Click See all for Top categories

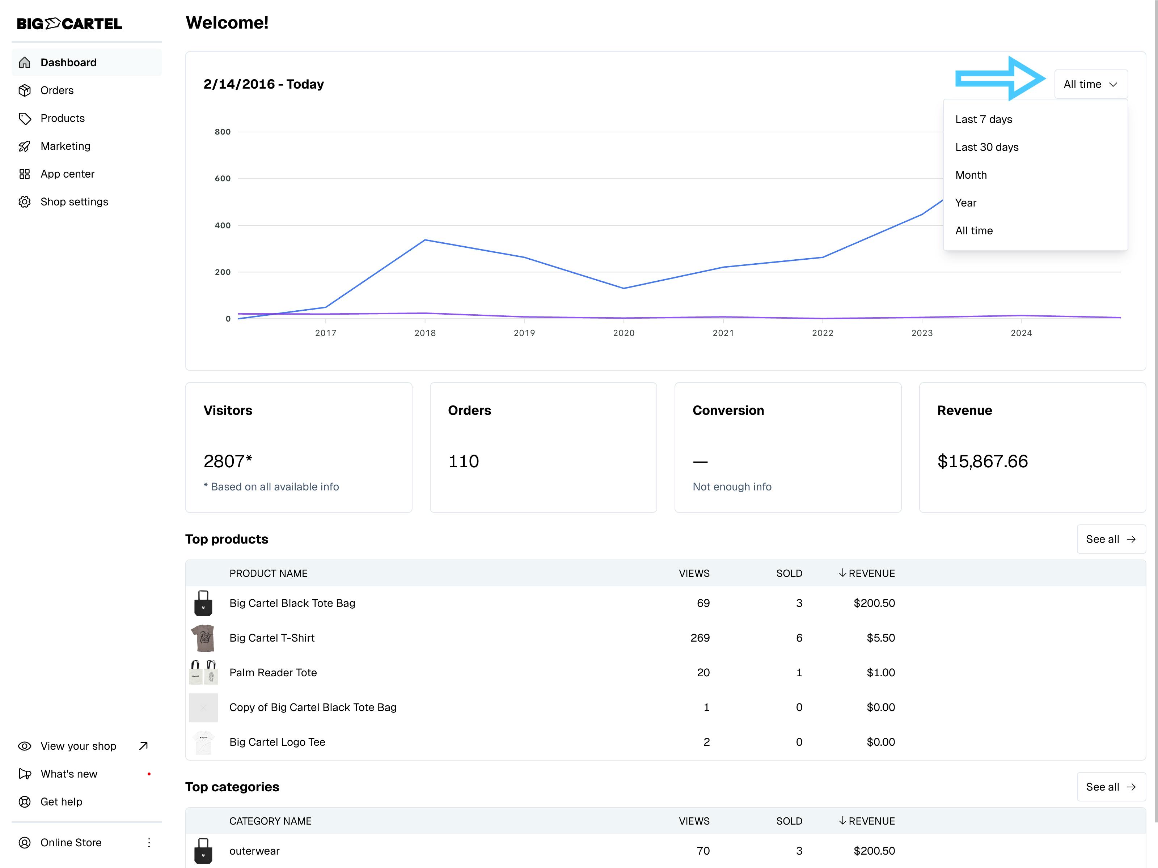pos(1111,787)
